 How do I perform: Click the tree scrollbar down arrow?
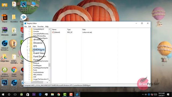tap(49, 80)
